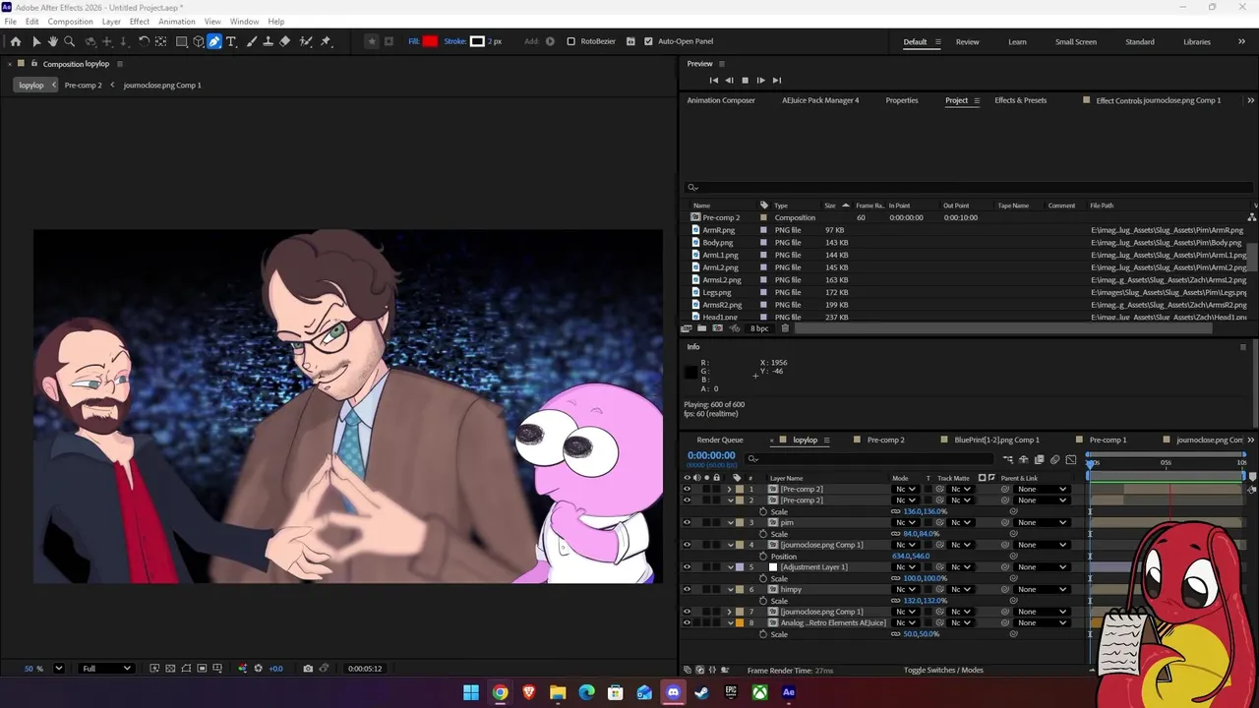Screen dimensions: 1259x708
Task: Open the graph editor icon in timeline
Action: 1071,459
